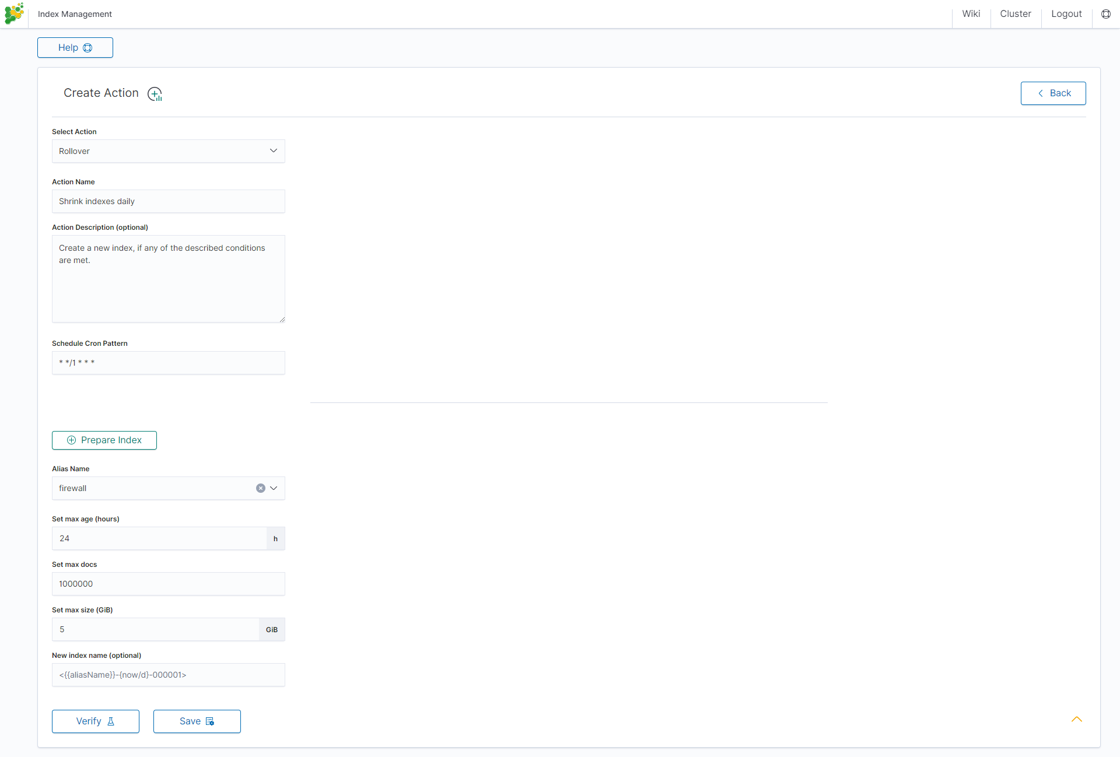The width and height of the screenshot is (1120, 757).
Task: Click the Set max docs field
Action: click(168, 584)
